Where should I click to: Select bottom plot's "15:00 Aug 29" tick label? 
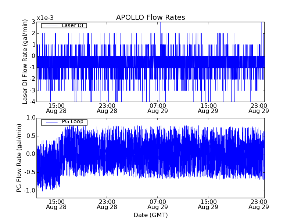pos(208,204)
